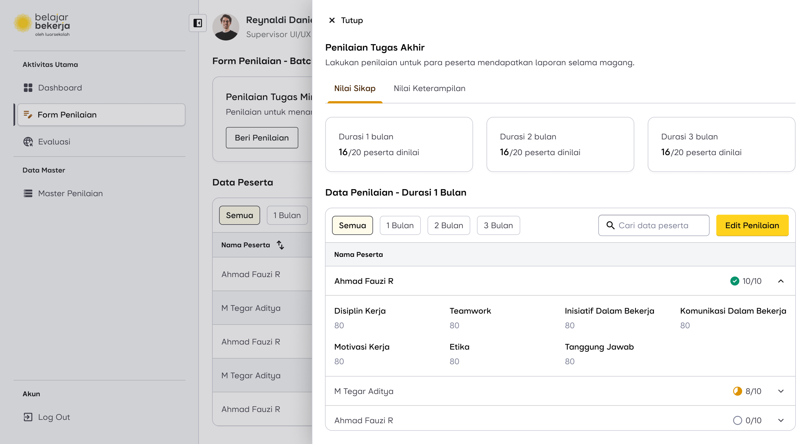
Task: Click the X icon beside Tutup
Action: 332,21
